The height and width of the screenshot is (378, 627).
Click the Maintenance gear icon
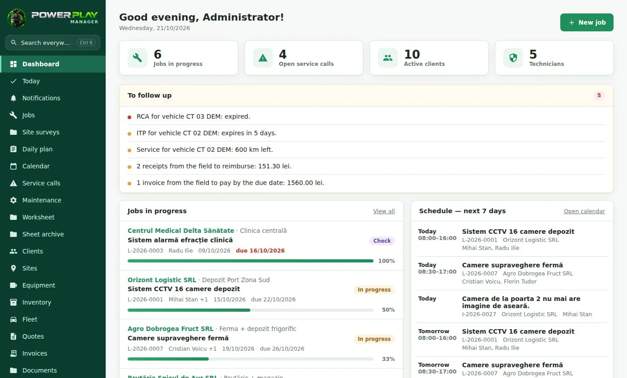[13, 200]
